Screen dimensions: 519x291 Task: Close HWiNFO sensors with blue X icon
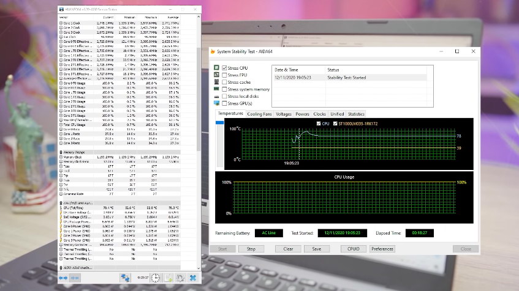[192, 278]
